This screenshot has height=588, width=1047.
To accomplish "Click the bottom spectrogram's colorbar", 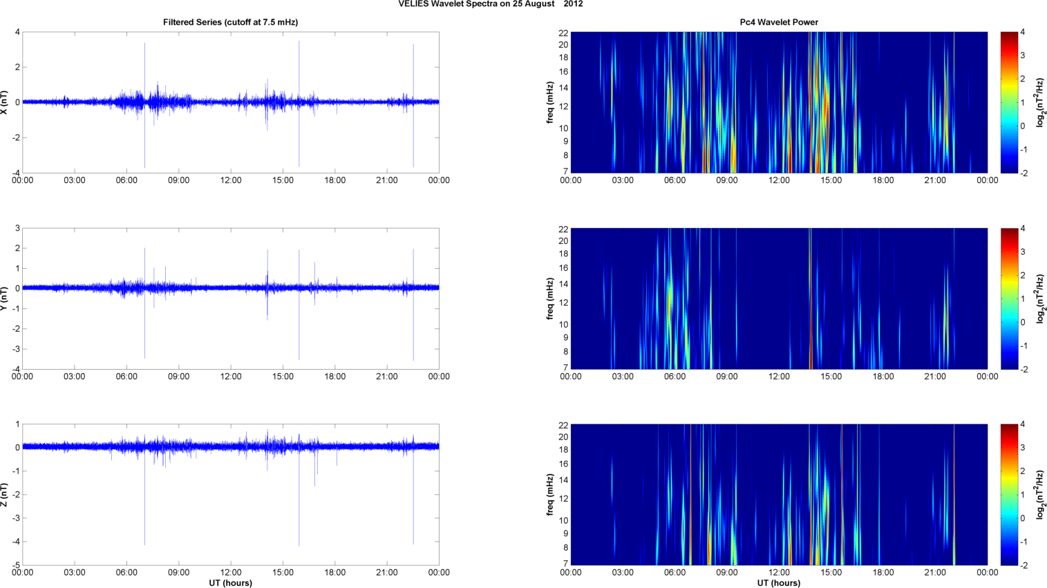I will click(x=1009, y=495).
